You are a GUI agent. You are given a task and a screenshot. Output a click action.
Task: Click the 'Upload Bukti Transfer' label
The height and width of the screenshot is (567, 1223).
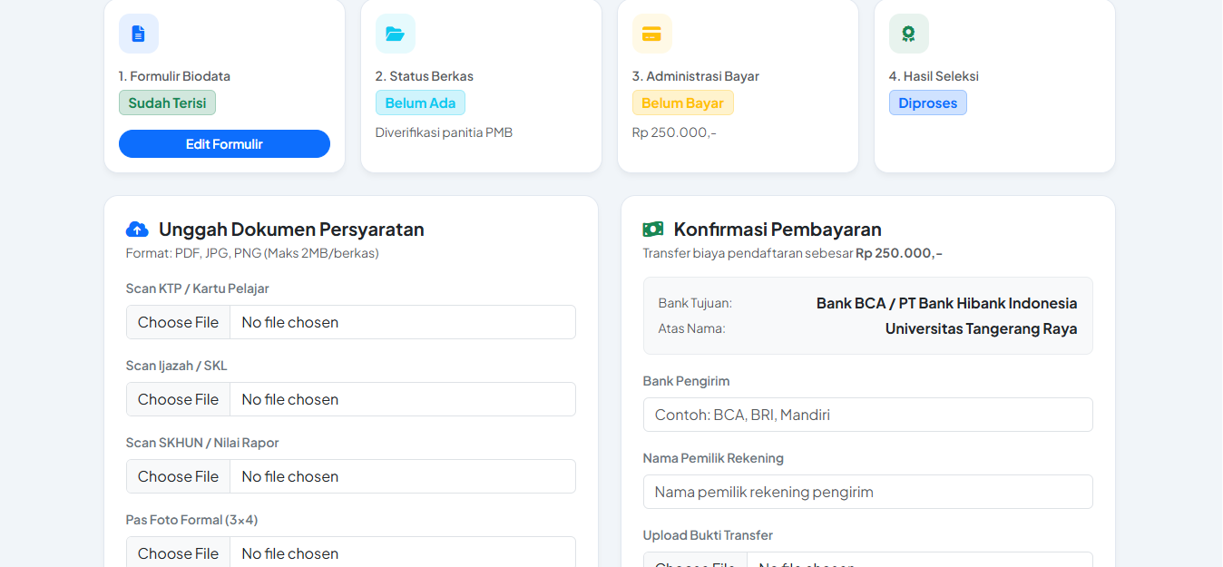708,535
